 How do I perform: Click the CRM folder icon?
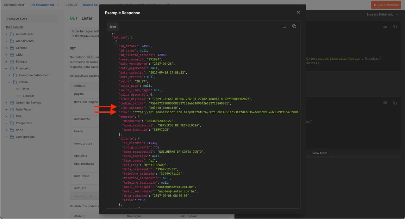point(12,55)
